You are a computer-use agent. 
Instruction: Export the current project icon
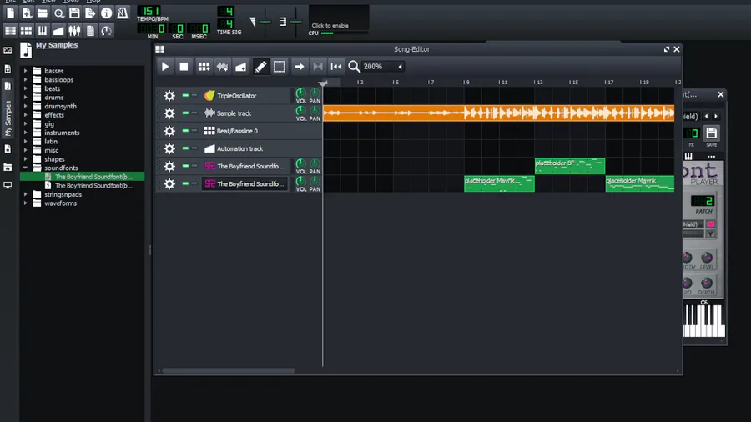click(x=90, y=13)
